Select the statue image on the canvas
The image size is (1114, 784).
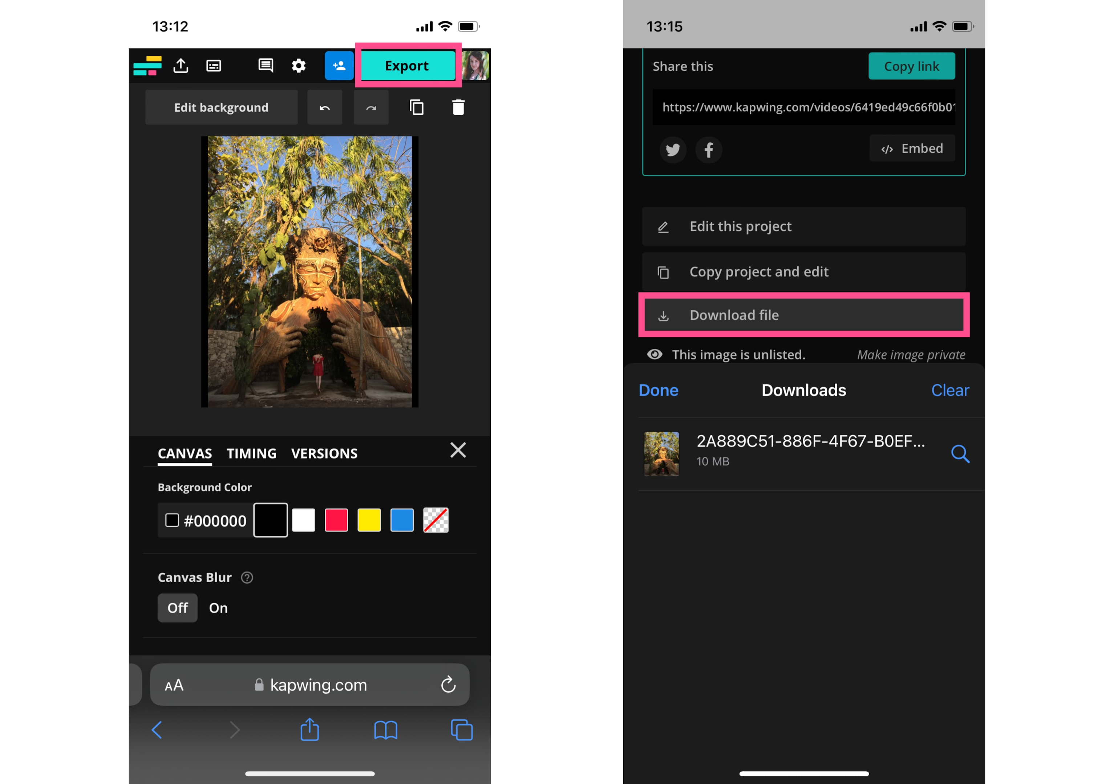(x=309, y=271)
